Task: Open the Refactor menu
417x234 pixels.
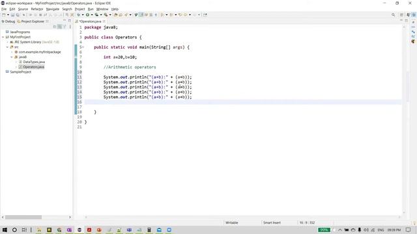Action: (37, 9)
